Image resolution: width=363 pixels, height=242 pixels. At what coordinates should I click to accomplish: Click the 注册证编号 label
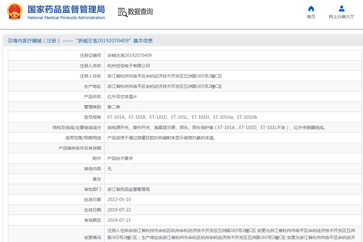click(90, 55)
